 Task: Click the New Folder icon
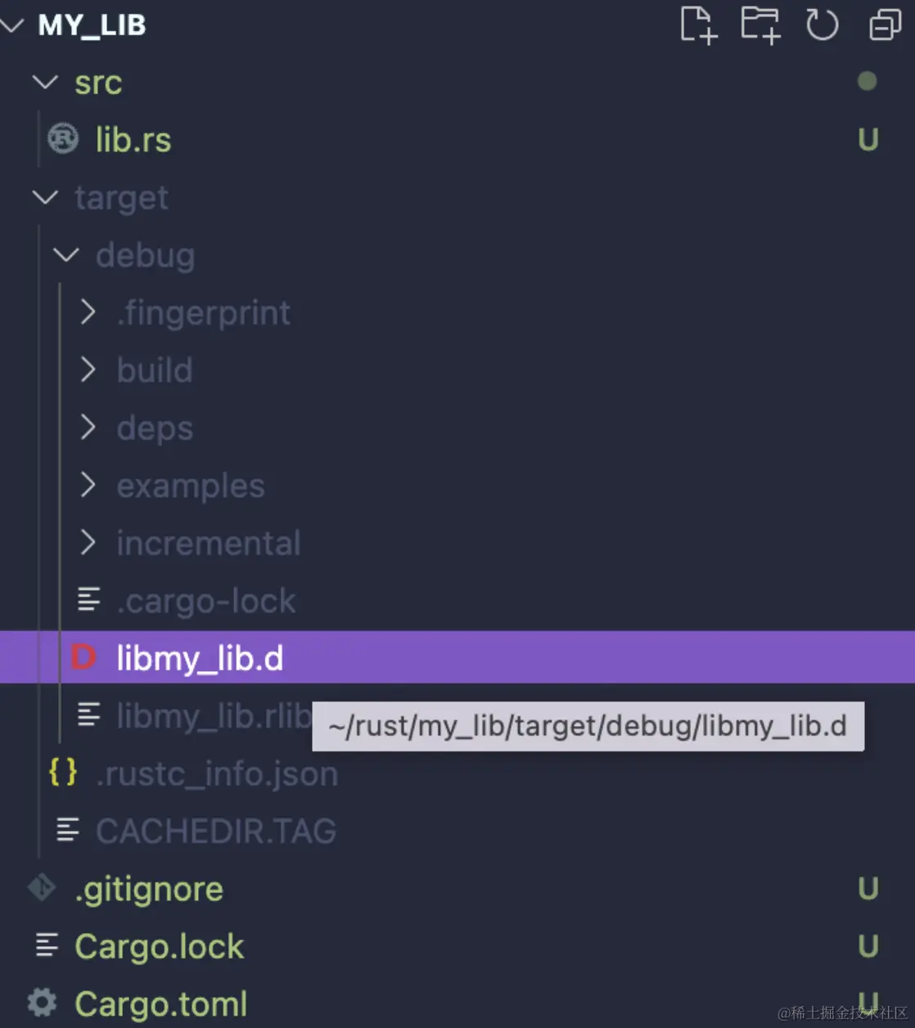(x=760, y=25)
